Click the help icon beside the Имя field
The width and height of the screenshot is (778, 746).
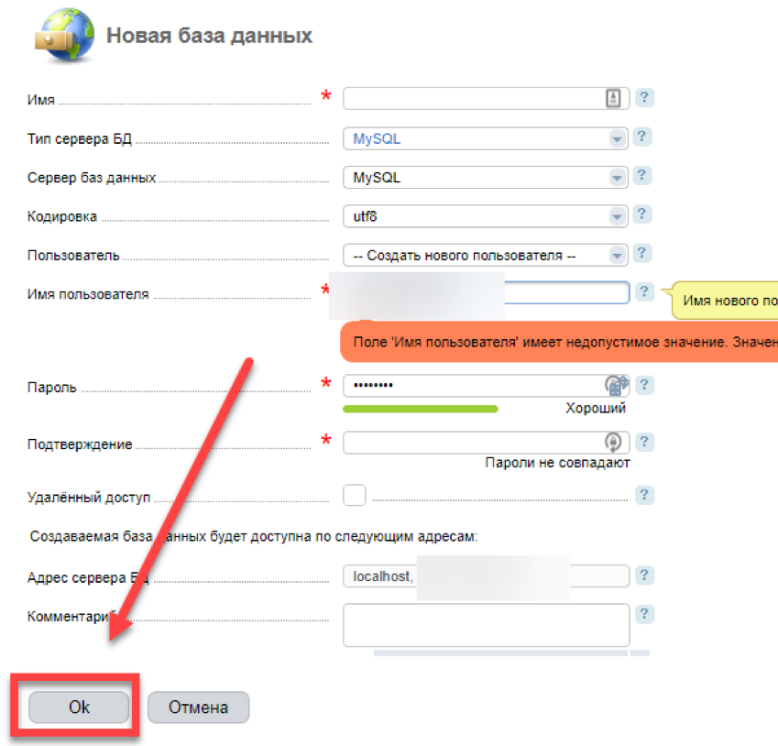coord(644,97)
